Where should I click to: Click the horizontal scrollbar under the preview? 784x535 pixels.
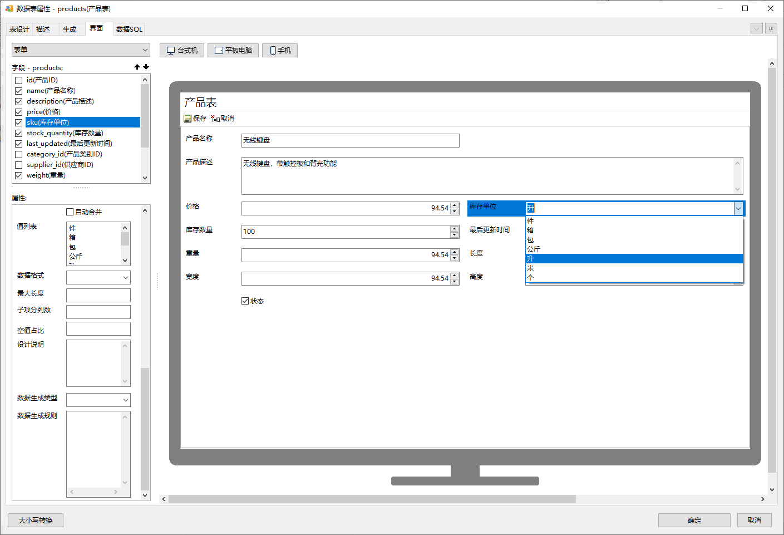(372, 499)
